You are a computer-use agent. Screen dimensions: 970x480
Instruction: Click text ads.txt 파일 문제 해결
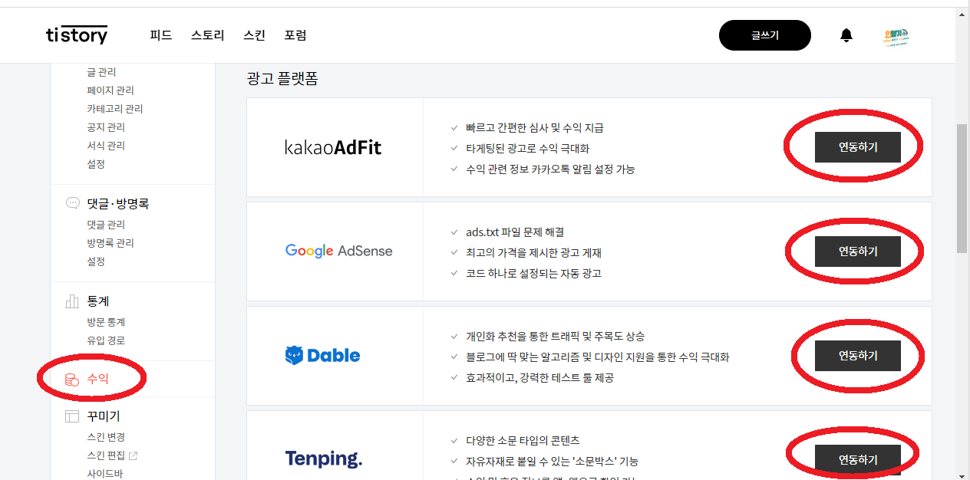pyautogui.click(x=515, y=232)
